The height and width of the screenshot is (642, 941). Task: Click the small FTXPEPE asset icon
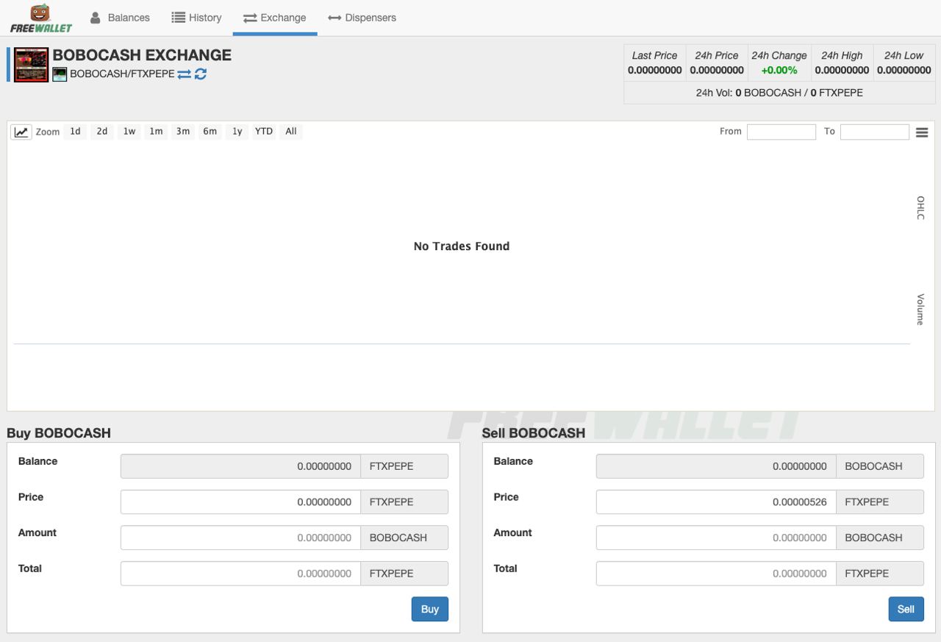(x=60, y=74)
